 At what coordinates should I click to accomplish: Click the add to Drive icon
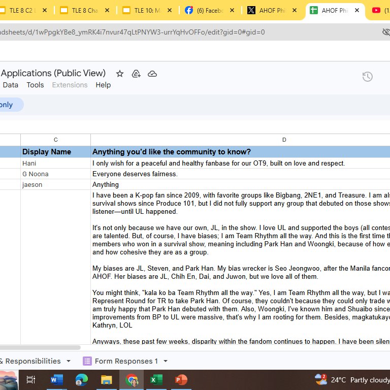click(136, 74)
